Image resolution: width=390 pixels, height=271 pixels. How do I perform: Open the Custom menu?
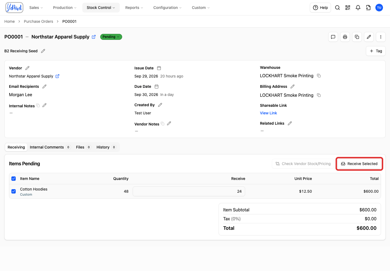tap(201, 8)
